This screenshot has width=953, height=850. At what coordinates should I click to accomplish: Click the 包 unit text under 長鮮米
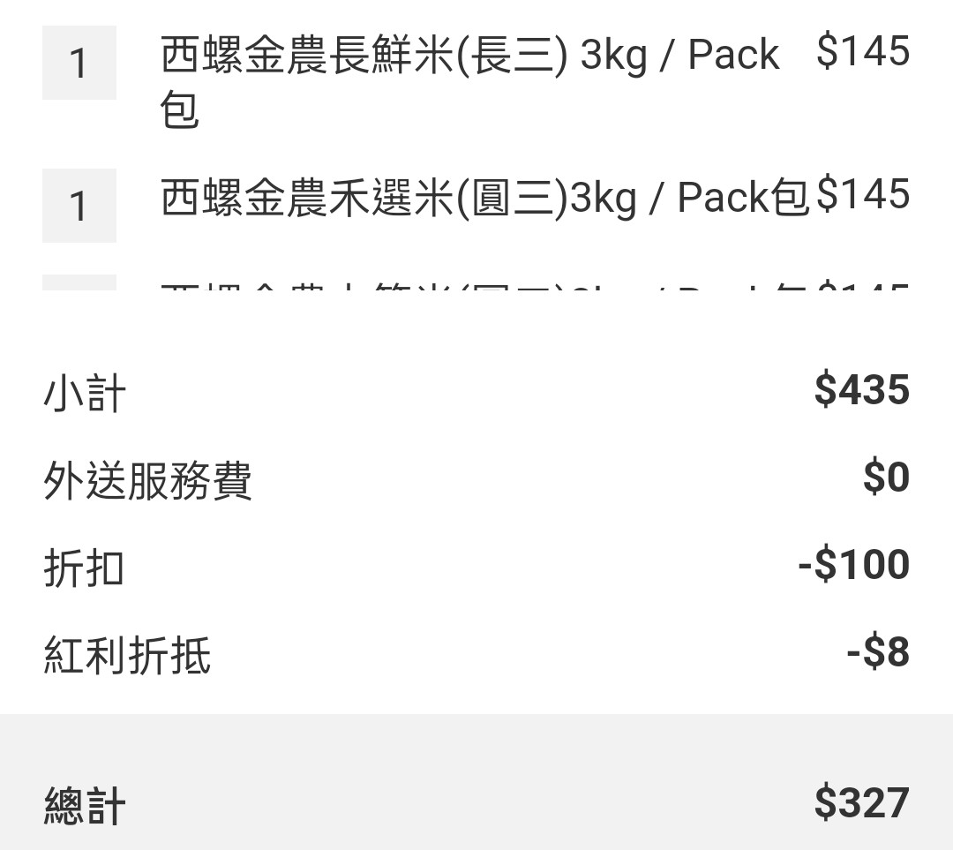coord(179,111)
